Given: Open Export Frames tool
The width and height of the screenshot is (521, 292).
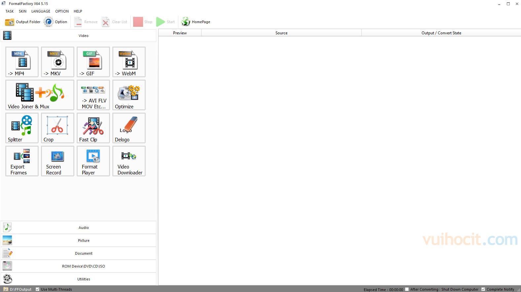Looking at the screenshot, I should tap(22, 161).
